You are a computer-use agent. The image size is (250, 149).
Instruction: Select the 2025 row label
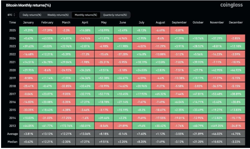(12, 30)
